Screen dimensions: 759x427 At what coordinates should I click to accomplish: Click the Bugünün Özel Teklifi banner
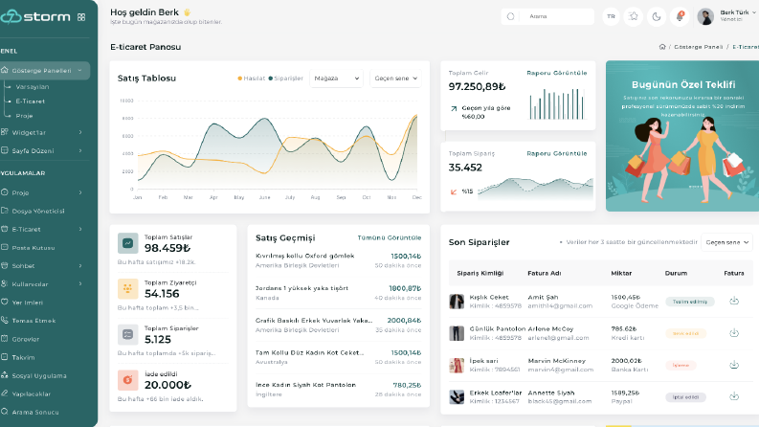pos(682,136)
